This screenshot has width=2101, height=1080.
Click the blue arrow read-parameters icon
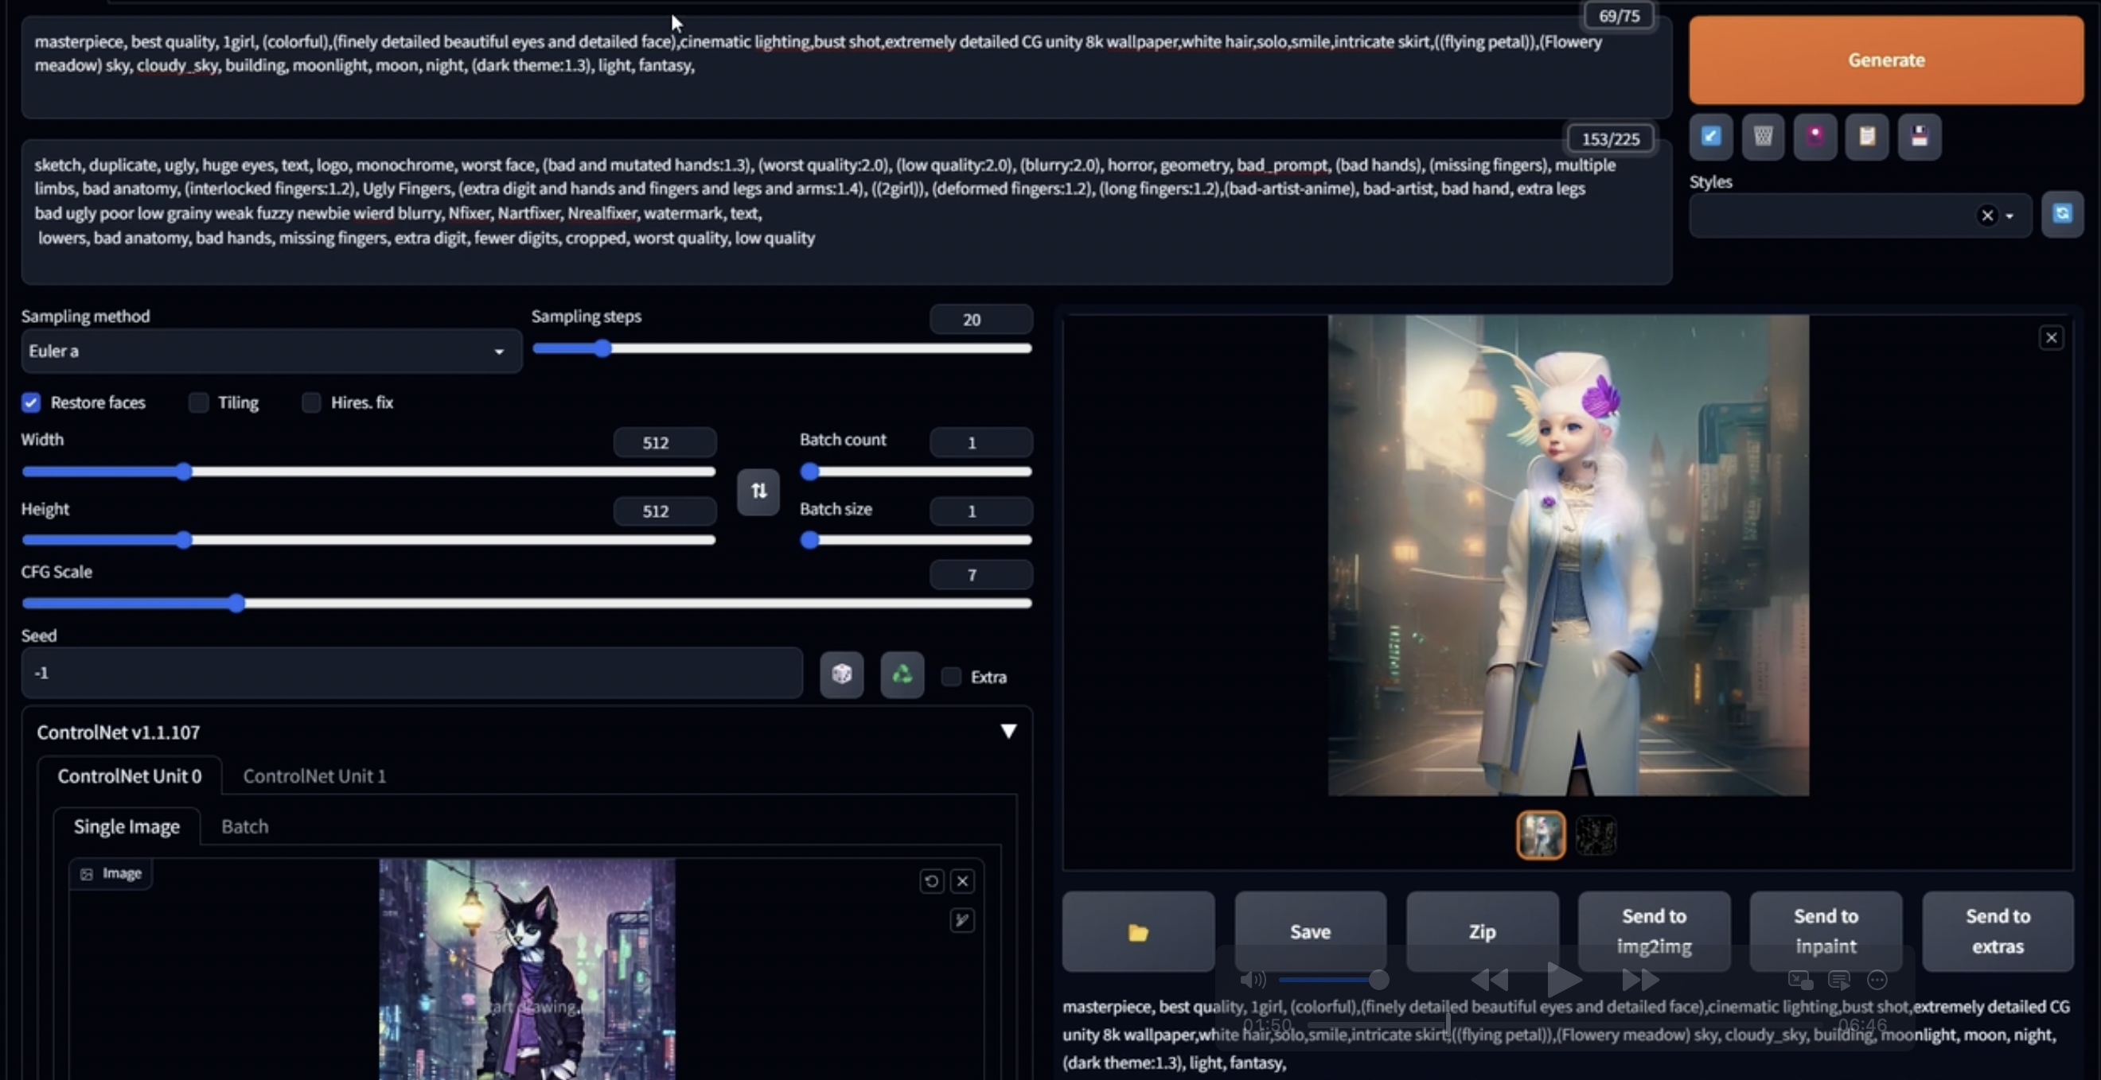coord(1710,136)
